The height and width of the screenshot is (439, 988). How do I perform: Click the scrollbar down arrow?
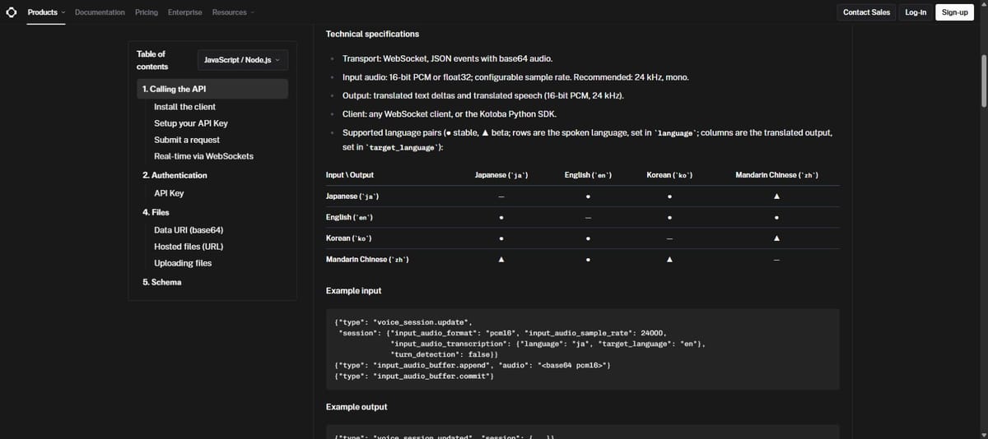[x=982, y=434]
